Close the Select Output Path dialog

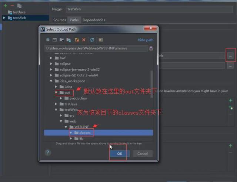(x=151, y=28)
